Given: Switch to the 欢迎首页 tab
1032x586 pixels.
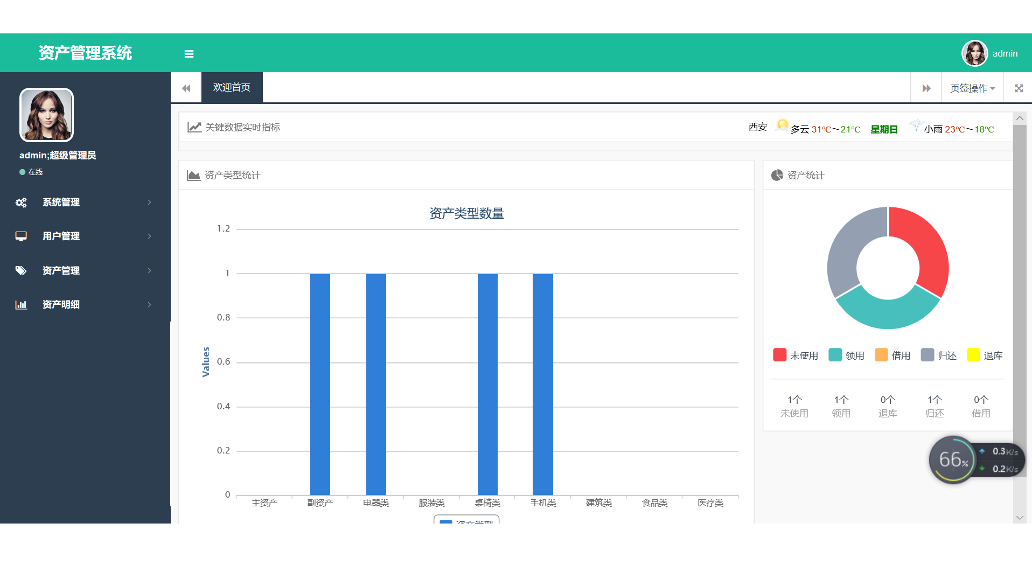Looking at the screenshot, I should 232,88.
